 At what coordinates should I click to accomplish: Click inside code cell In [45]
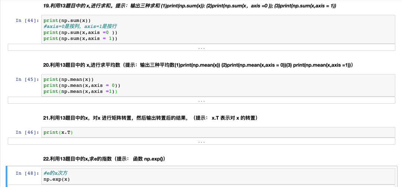click(218, 85)
